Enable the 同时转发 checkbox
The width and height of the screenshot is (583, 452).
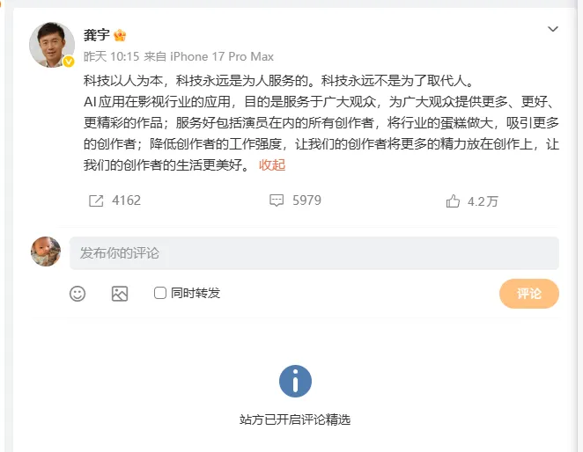(x=160, y=293)
